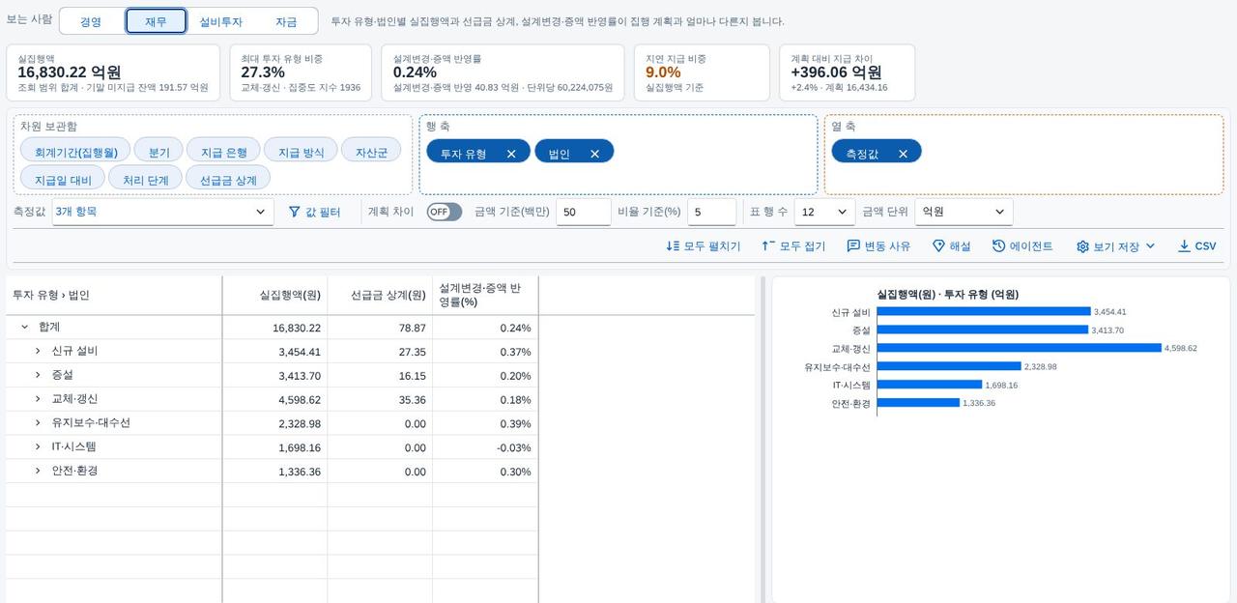
Task: Expand the 증설 row
Action: [38, 375]
